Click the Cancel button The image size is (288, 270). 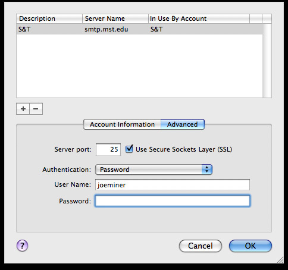tap(201, 246)
